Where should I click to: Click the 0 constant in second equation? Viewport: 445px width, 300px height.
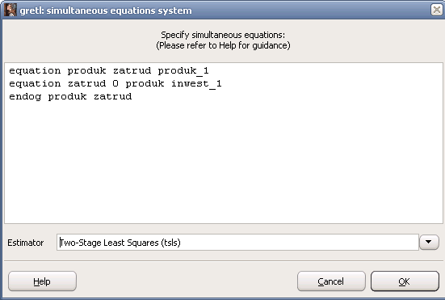(115, 83)
